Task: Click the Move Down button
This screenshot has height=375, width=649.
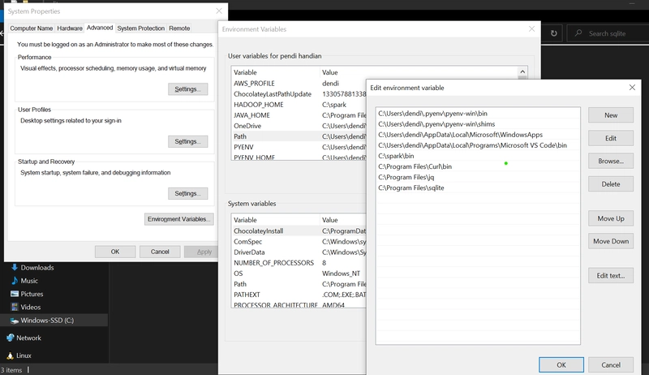Action: pos(611,241)
